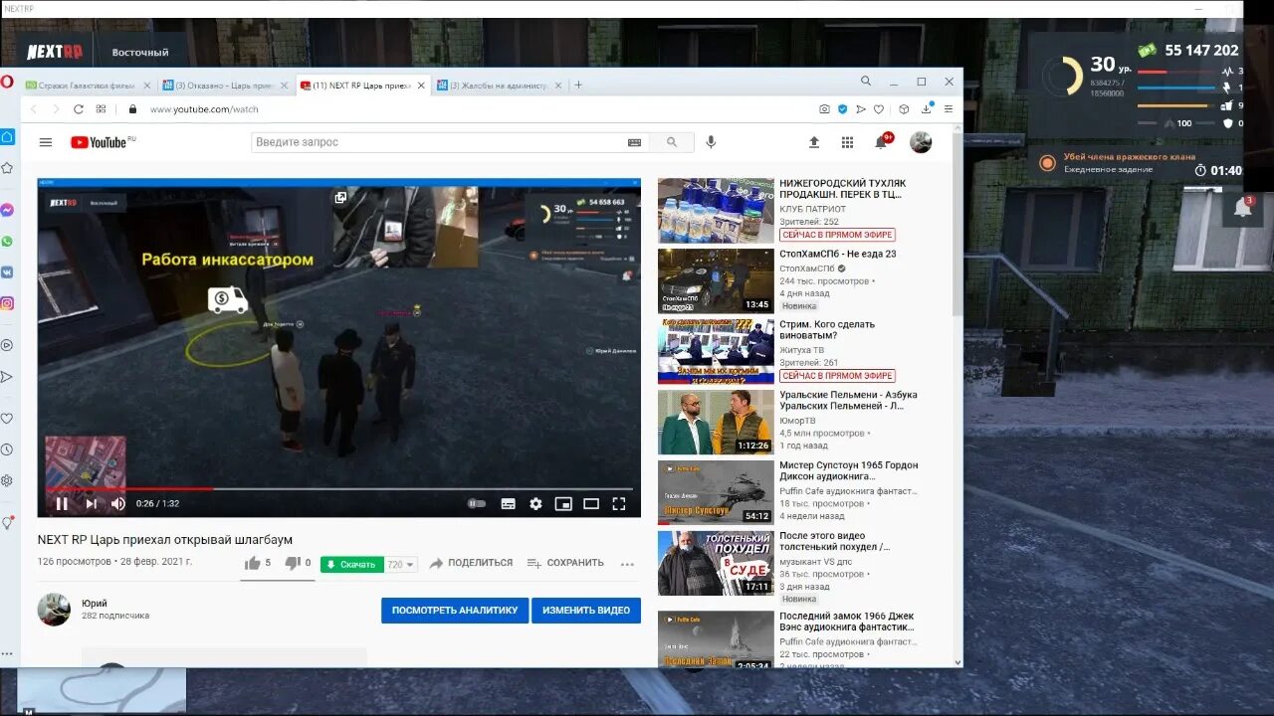The height and width of the screenshot is (716, 1274).
Task: Open sidebar settings gear
Action: coord(7,480)
